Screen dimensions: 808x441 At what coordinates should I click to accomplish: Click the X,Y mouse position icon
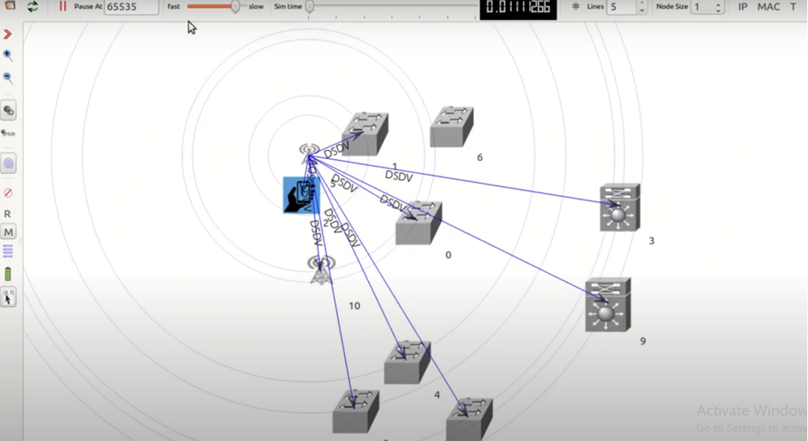(x=8, y=297)
